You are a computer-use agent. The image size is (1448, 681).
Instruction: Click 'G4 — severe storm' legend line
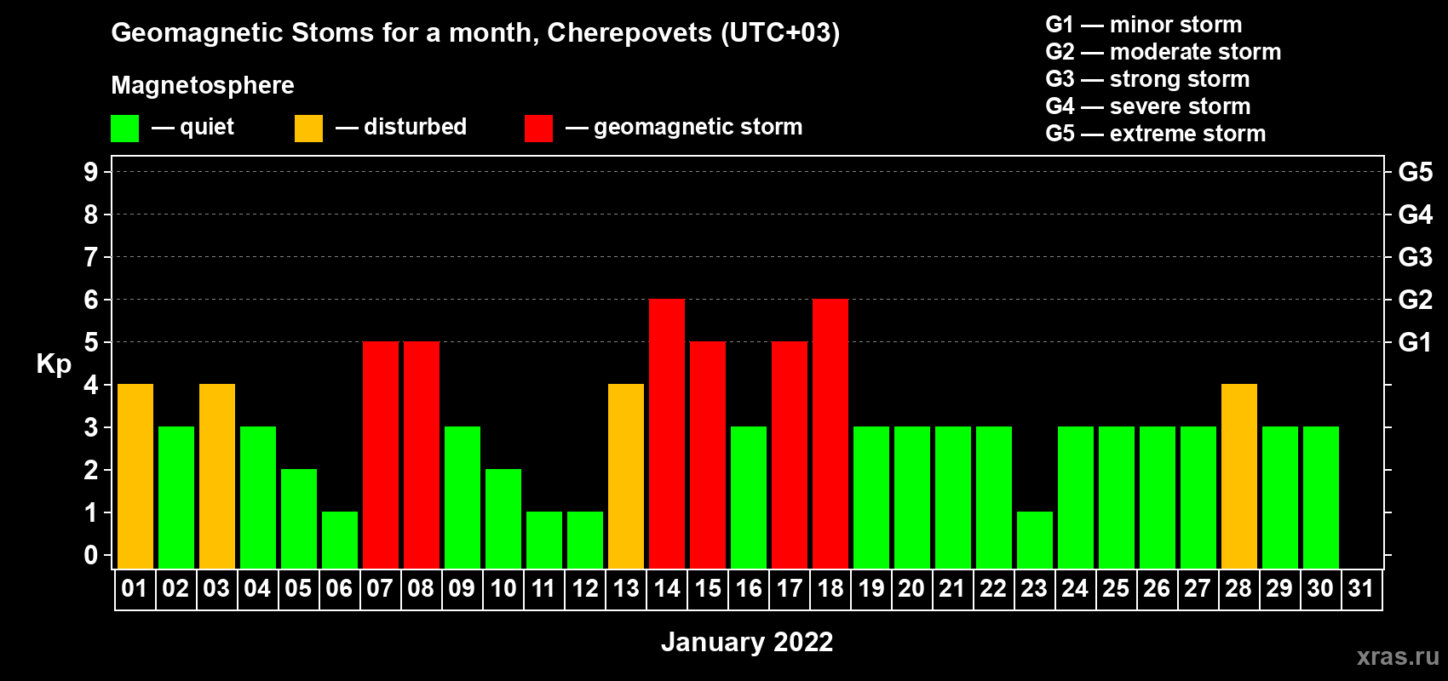[1148, 106]
